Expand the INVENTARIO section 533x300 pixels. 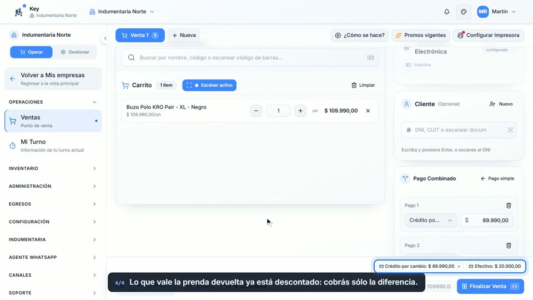53,168
